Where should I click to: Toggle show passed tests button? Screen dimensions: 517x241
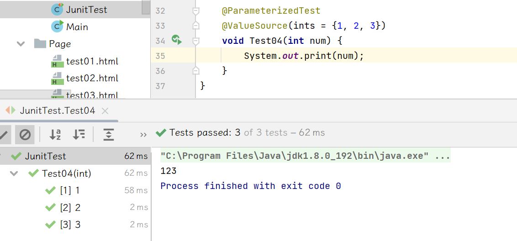[4, 135]
